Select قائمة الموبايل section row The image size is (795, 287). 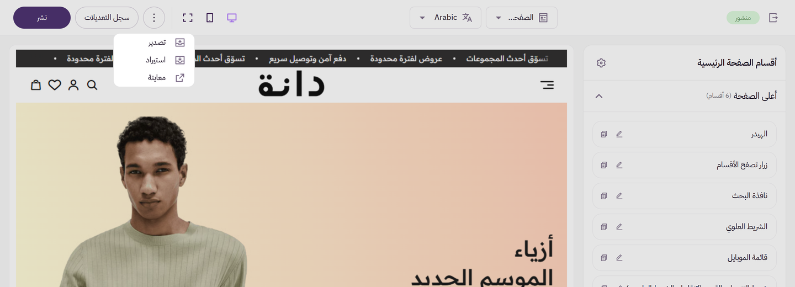pos(685,258)
